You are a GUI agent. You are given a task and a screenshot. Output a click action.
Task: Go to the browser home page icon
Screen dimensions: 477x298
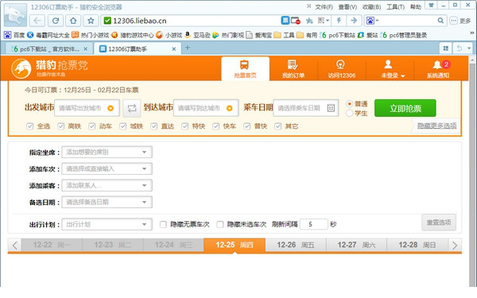pyautogui.click(x=73, y=21)
